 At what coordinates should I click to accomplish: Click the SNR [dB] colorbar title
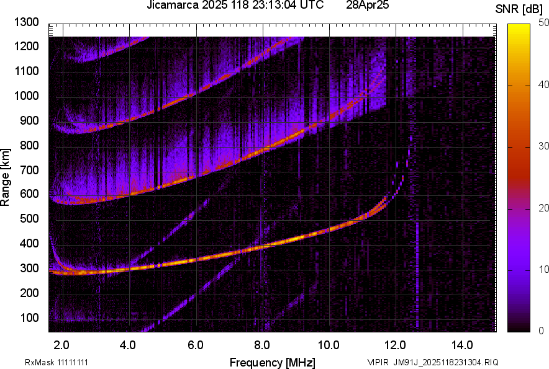[x=519, y=10]
